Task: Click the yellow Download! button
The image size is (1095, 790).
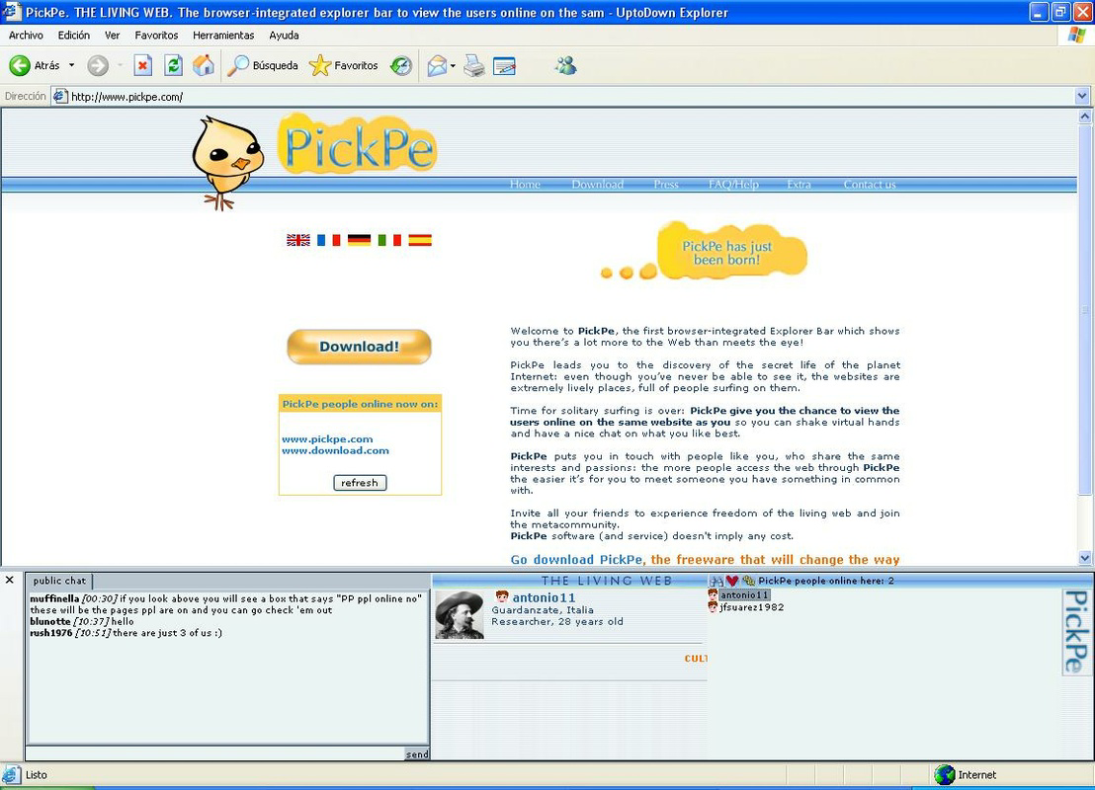Action: pyautogui.click(x=359, y=347)
